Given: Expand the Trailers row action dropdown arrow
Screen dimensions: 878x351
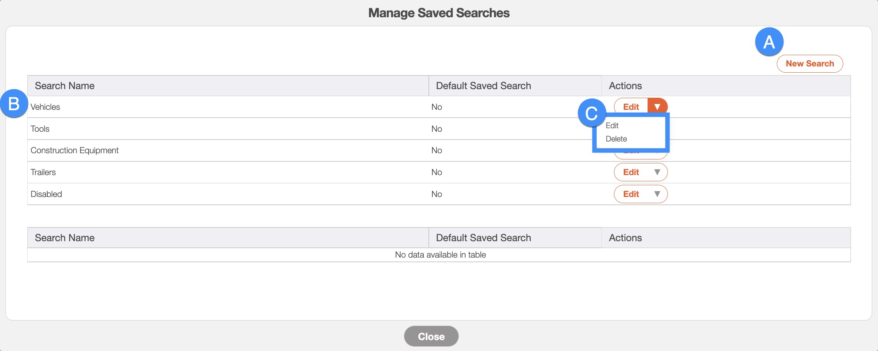Looking at the screenshot, I should [657, 172].
